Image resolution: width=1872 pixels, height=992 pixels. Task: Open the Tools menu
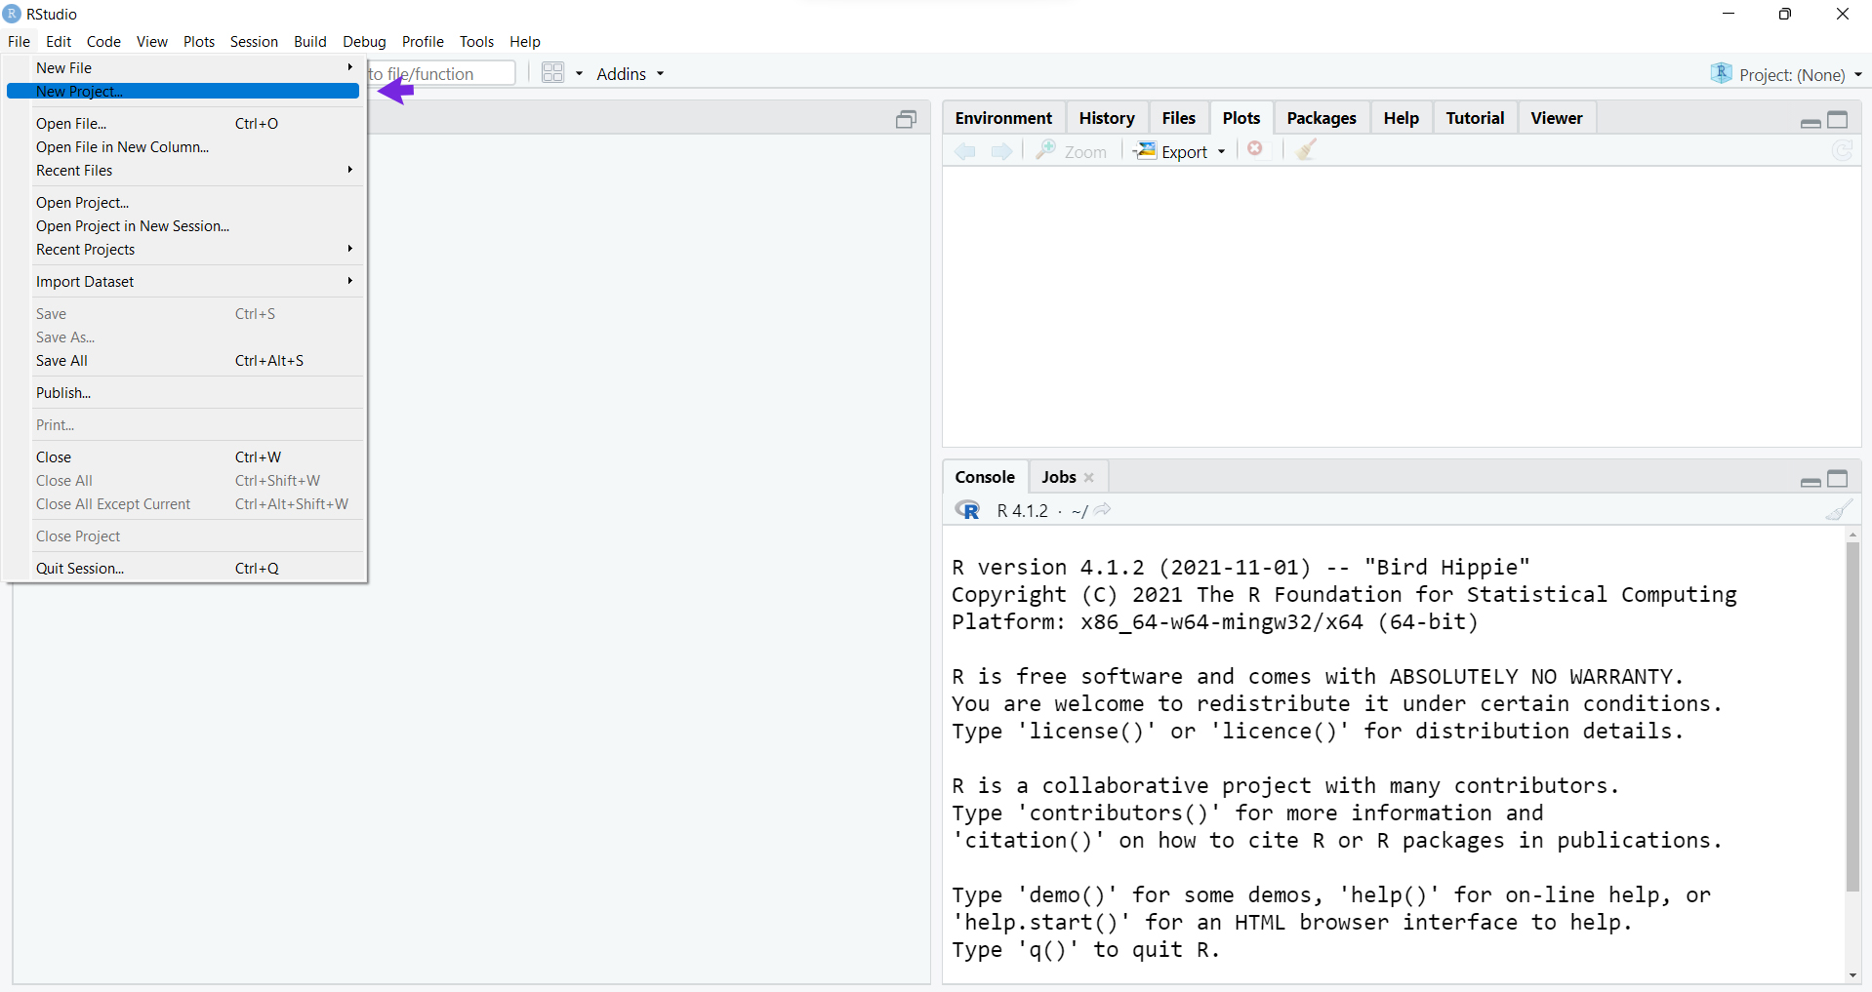click(476, 41)
